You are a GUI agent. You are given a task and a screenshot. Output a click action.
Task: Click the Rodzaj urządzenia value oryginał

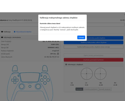pyautogui.click(x=56, y=51)
